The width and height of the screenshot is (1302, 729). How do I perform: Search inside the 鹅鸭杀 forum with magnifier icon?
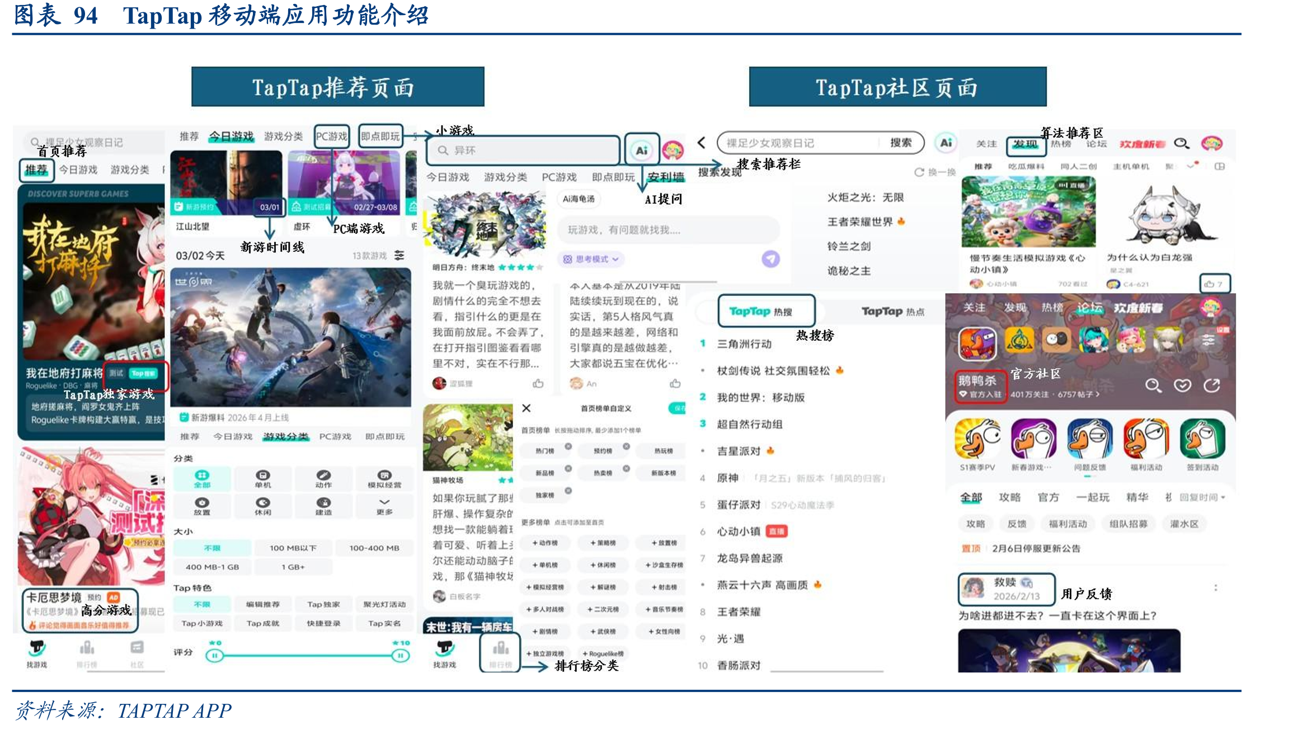tap(1153, 385)
